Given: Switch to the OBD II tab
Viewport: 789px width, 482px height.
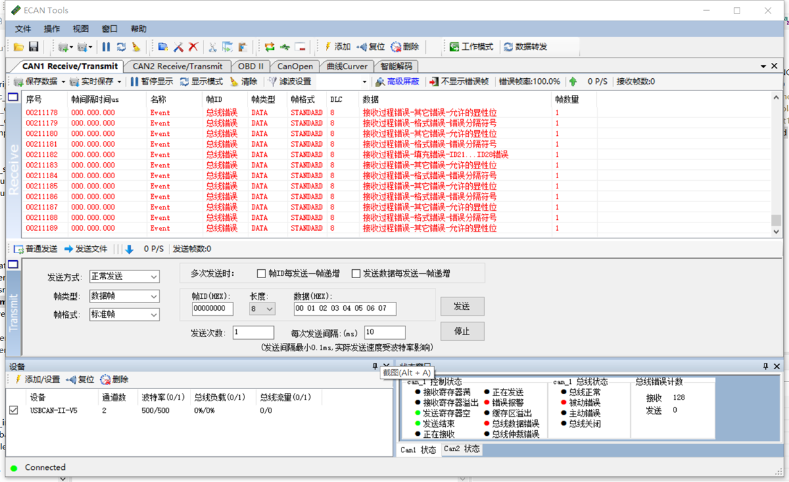Looking at the screenshot, I should [251, 66].
